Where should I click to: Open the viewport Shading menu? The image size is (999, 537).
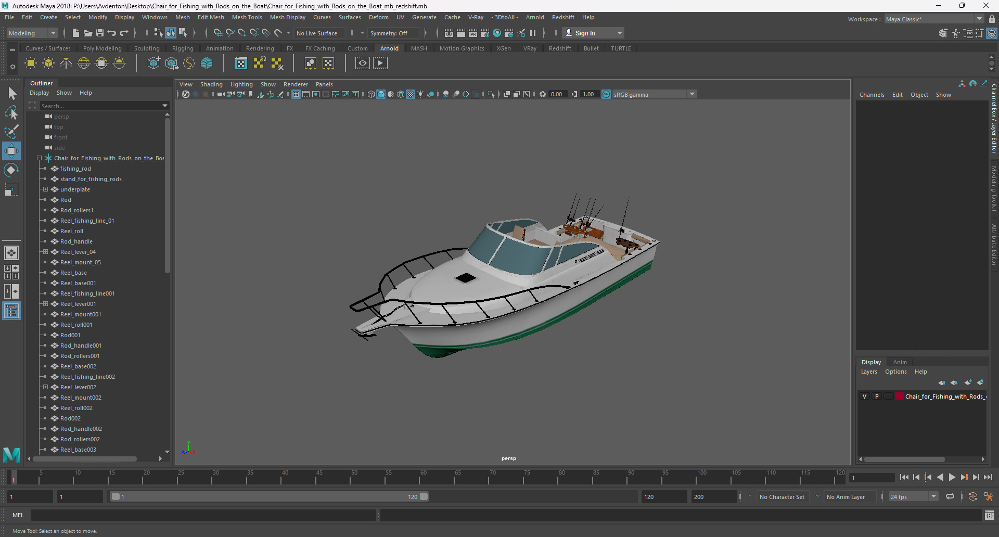[x=211, y=84]
